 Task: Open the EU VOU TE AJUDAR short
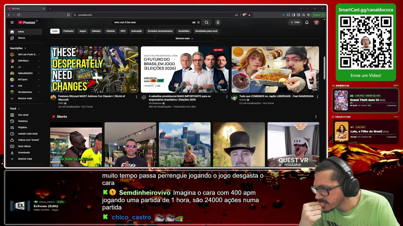click(x=76, y=145)
